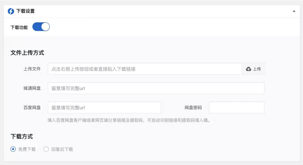This screenshot has height=165, width=303.
Task: Click the 填入百度网盘客户端 hint text
Action: pos(129,120)
